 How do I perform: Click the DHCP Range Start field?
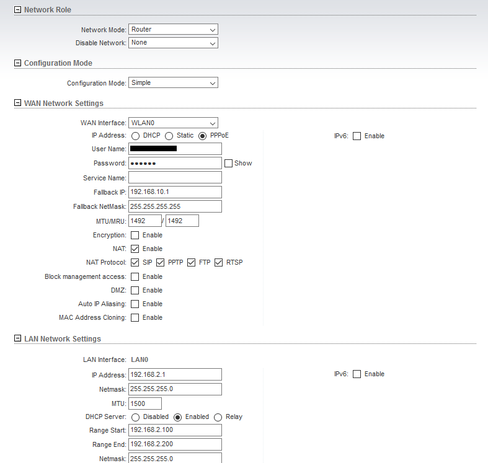175,430
